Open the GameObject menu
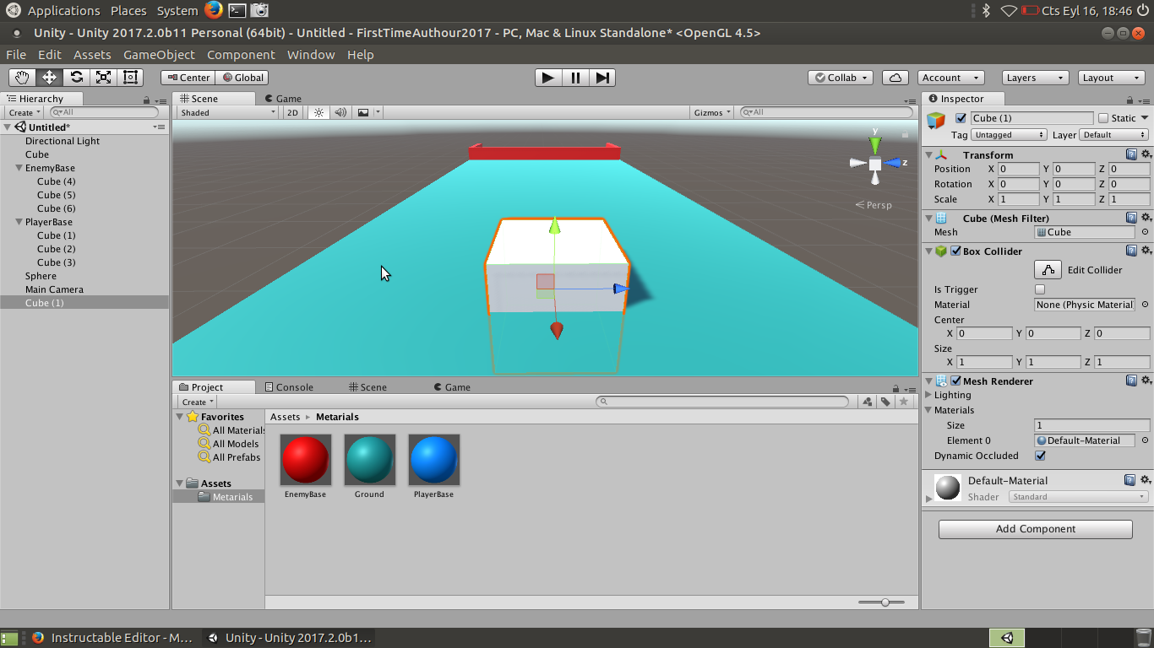The height and width of the screenshot is (648, 1154). [159, 55]
